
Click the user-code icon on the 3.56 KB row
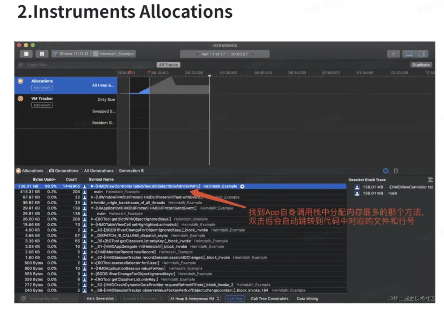(x=85, y=236)
